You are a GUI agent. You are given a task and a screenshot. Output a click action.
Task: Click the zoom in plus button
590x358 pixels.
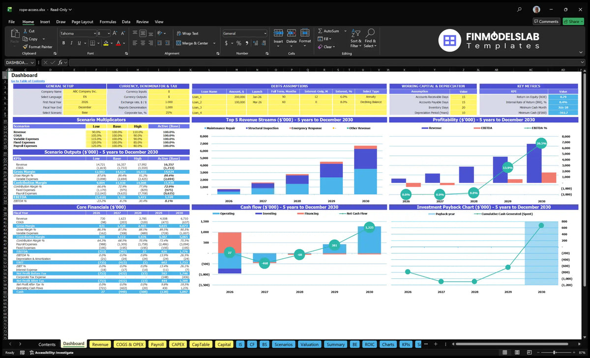[573, 353]
